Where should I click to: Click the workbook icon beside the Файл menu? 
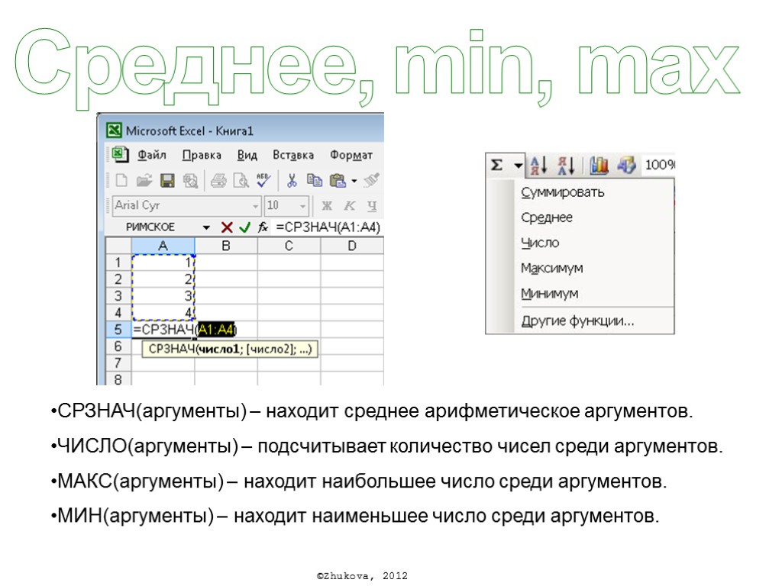pos(120,154)
